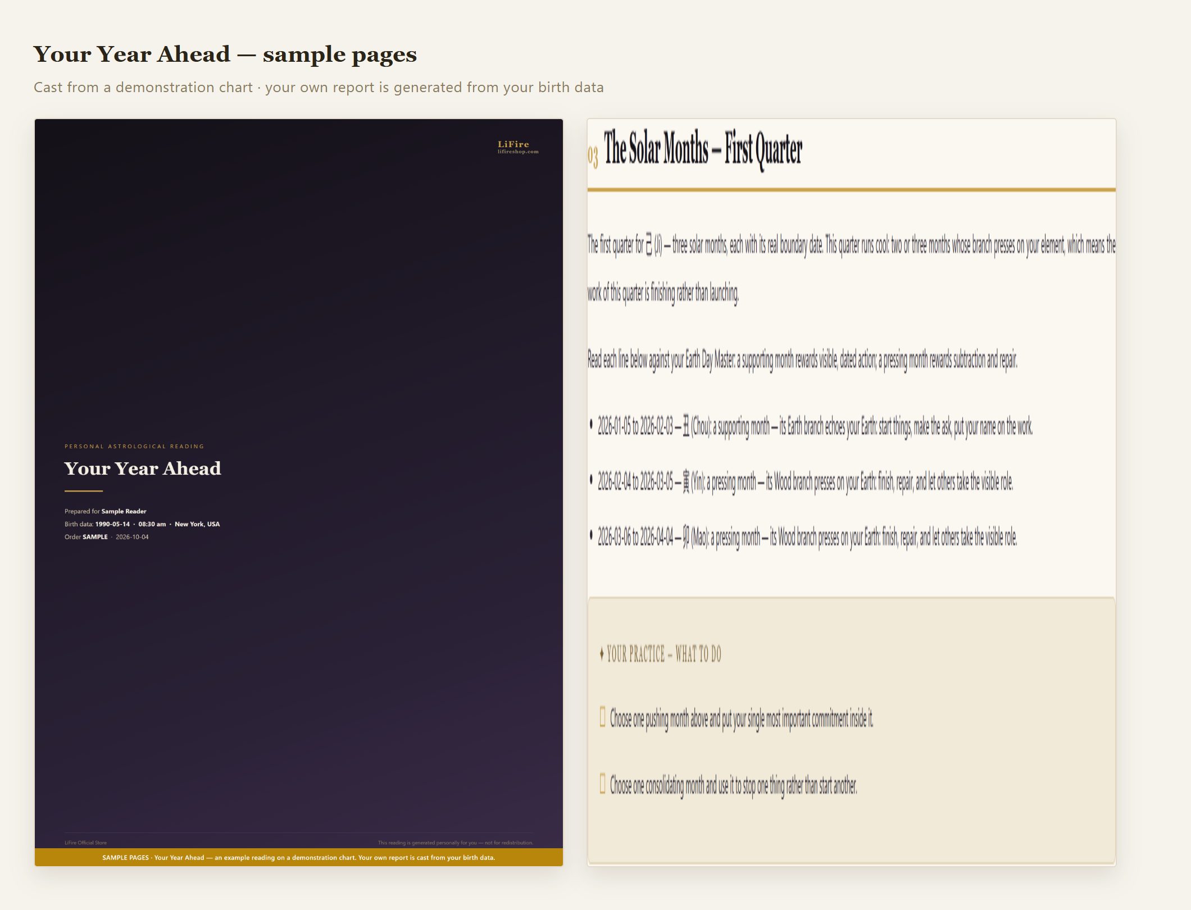Click 'not for redistribution' footer note

pos(456,843)
